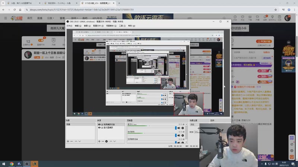Select the 场景 entry in the scenes list
The image size is (298, 167).
coord(80,125)
